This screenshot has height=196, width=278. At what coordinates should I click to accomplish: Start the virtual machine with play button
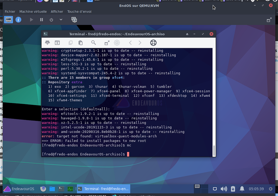pyautogui.click(x=31, y=19)
